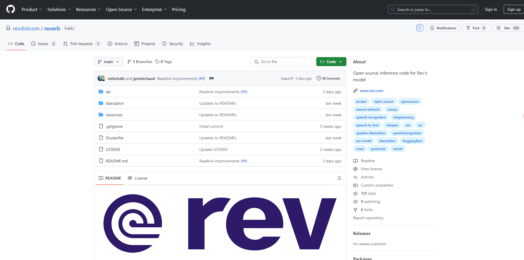The image size is (524, 260).
Task: Click the whisper topic tag
Action: [392, 125]
